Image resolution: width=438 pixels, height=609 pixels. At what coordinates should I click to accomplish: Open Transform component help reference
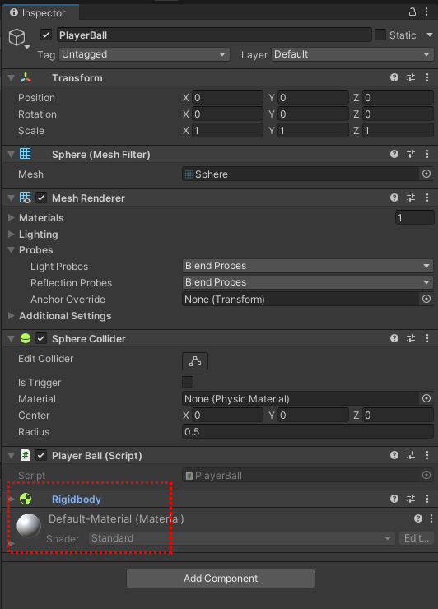pos(394,77)
